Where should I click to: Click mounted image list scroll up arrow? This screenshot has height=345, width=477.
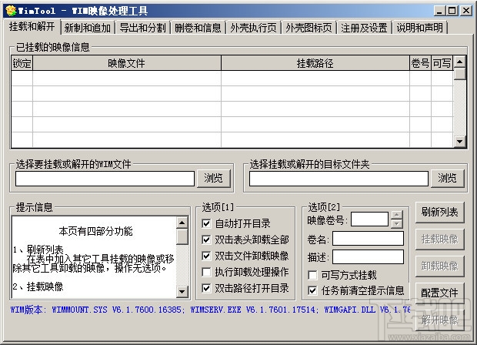(459, 62)
